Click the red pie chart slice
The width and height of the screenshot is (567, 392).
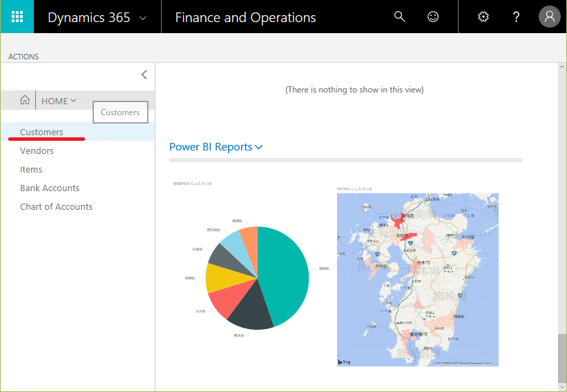point(231,298)
